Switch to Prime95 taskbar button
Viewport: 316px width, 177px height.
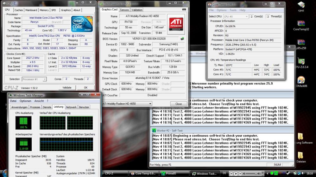174,174
